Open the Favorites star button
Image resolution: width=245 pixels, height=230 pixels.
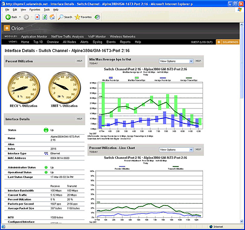pyautogui.click(x=83, y=17)
